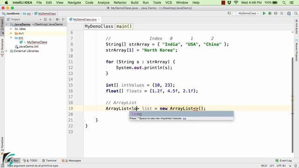Screen dimensions: 299x168
Task: Expand External Libraries node
Action: [7, 51]
